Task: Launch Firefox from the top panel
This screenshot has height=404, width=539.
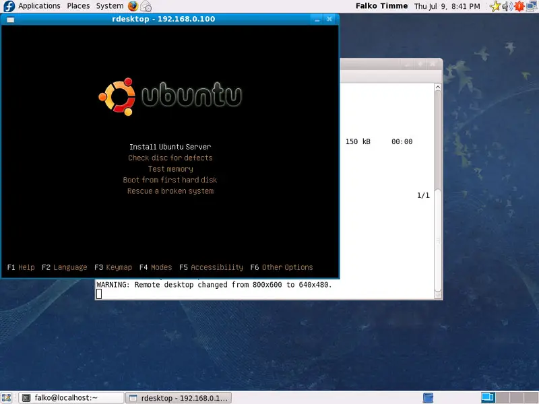Action: [133, 6]
